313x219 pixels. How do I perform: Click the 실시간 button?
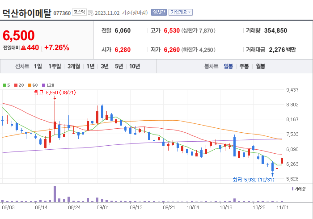point(159,13)
